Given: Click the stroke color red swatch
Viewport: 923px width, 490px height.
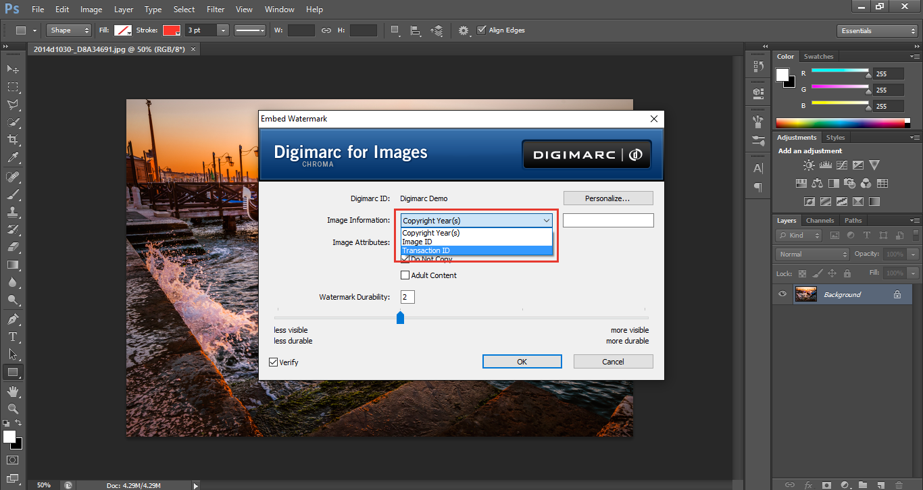Looking at the screenshot, I should (171, 30).
